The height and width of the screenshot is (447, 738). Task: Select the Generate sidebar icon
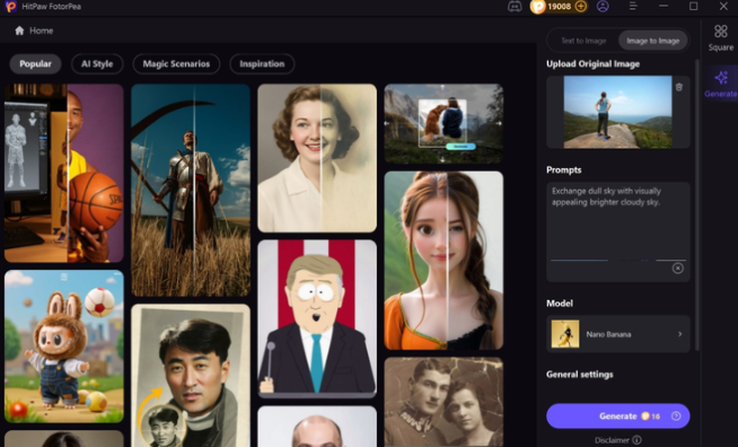point(720,83)
